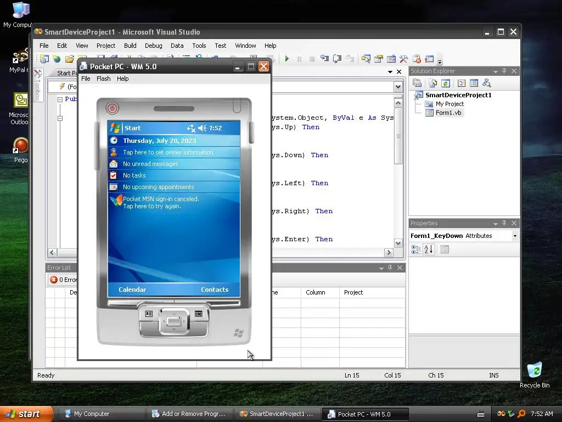Toggle the 0 Errors filter button
This screenshot has height=422, width=562.
pos(63,280)
